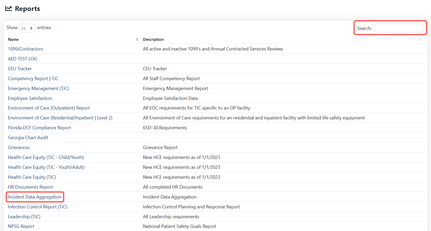Open the Incident Data Aggregation report
The image size is (431, 231).
tap(35, 197)
